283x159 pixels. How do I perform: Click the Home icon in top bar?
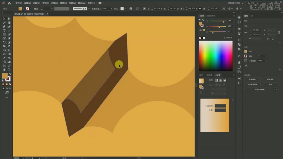pos(9,3)
